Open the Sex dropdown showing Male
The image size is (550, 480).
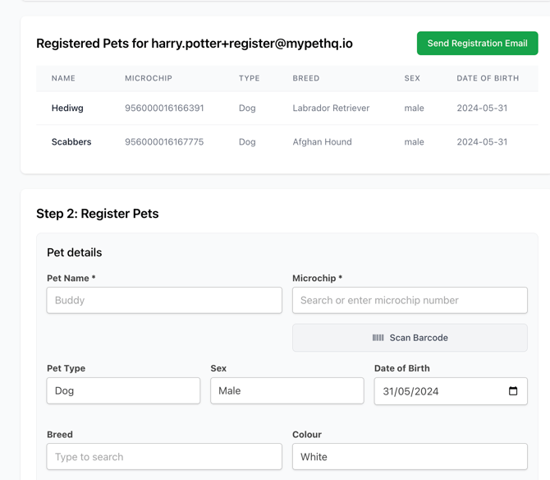(286, 390)
